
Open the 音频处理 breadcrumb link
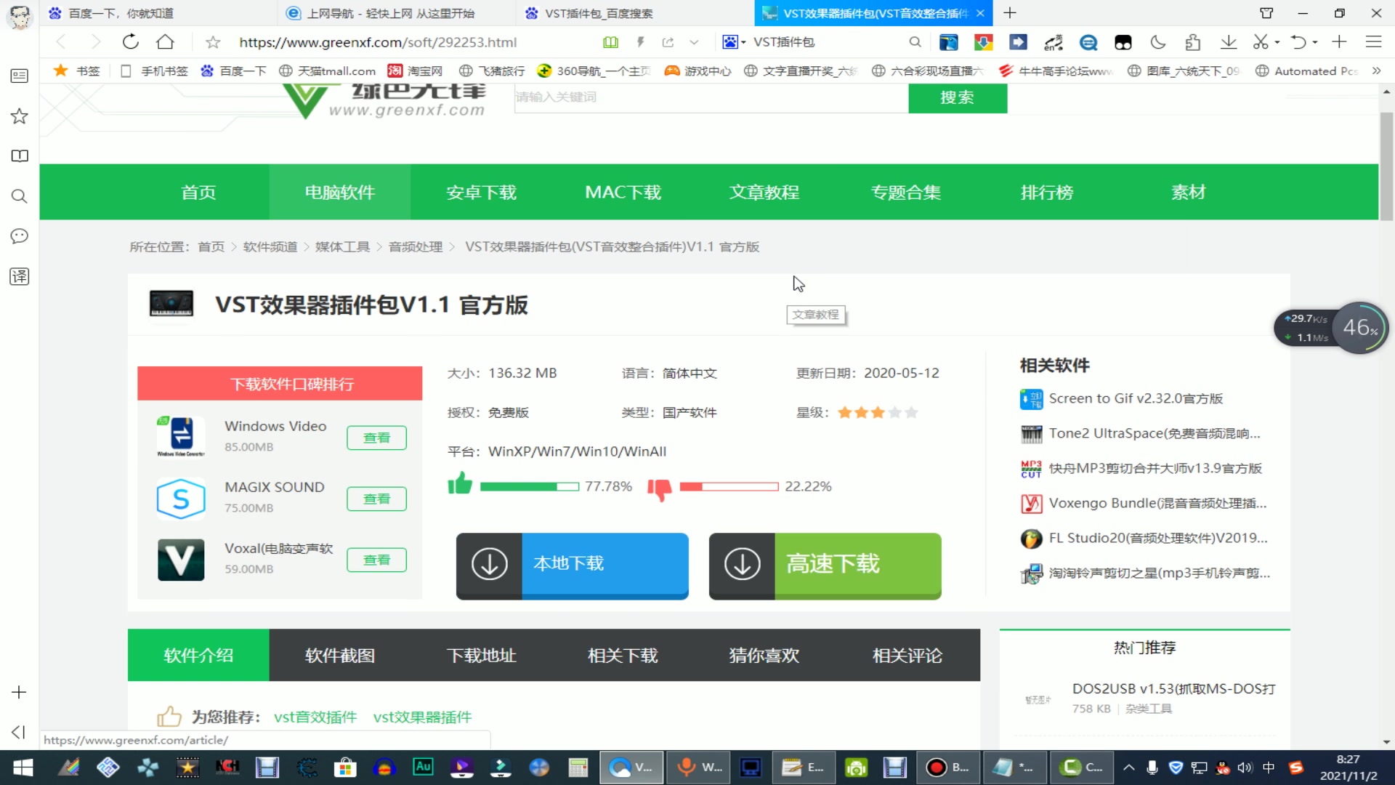click(416, 247)
